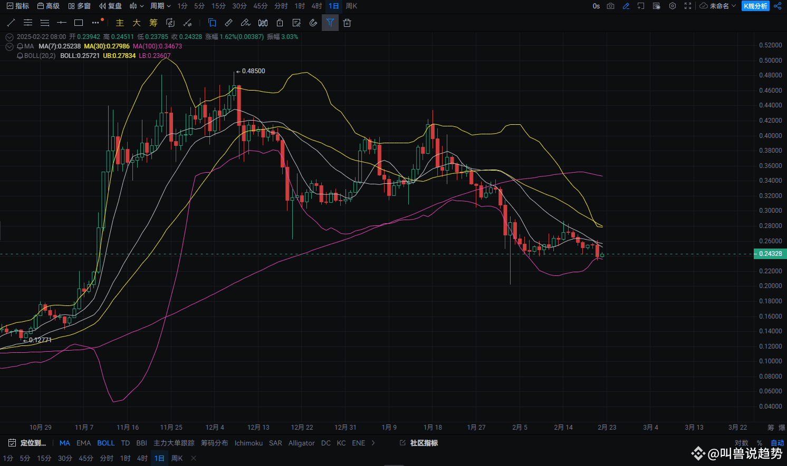Open the 指标 indicators menu
The height and width of the screenshot is (466, 787).
[x=18, y=6]
